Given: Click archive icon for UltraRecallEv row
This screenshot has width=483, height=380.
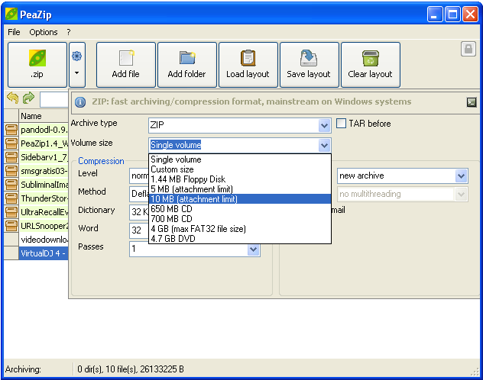Looking at the screenshot, I should coord(11,212).
